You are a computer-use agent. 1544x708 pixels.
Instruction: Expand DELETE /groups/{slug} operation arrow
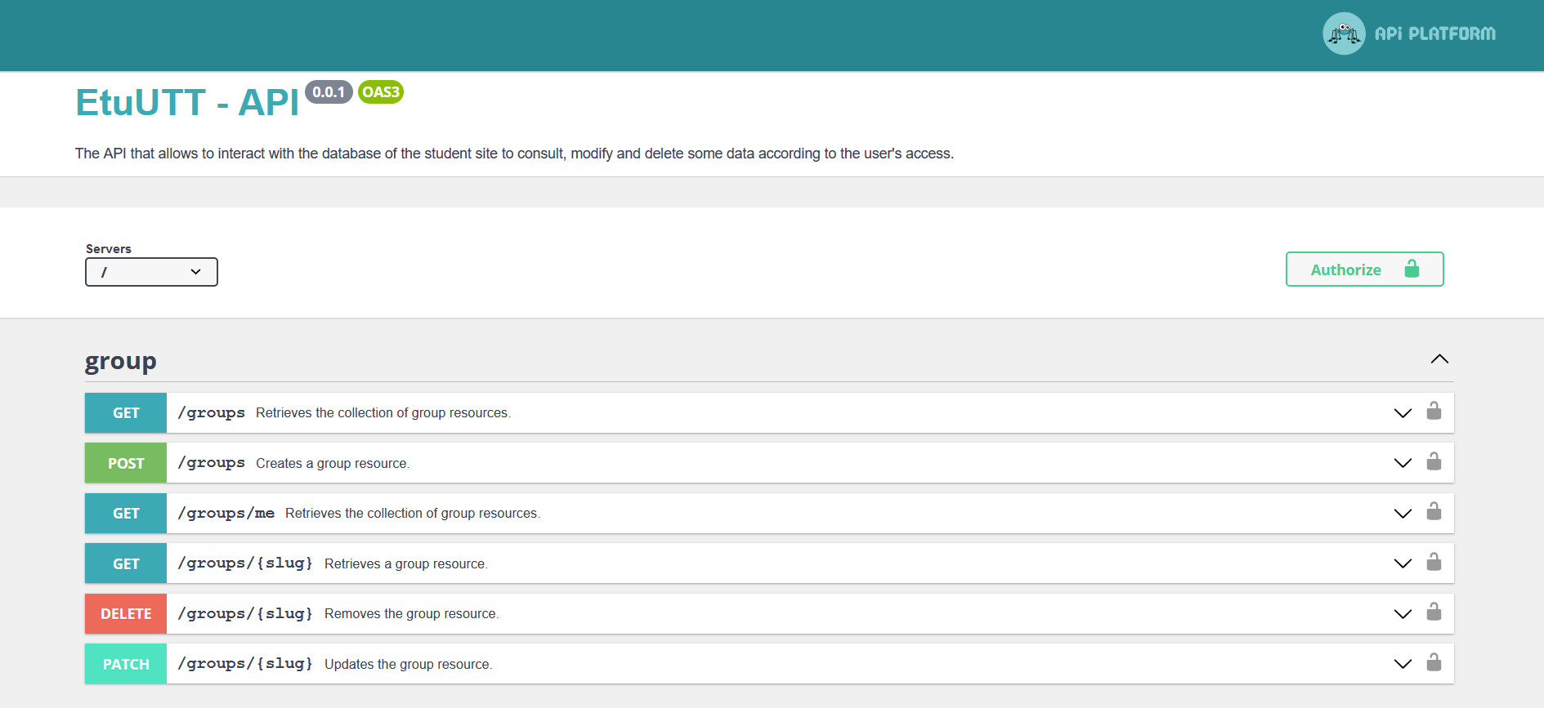[x=1403, y=614]
